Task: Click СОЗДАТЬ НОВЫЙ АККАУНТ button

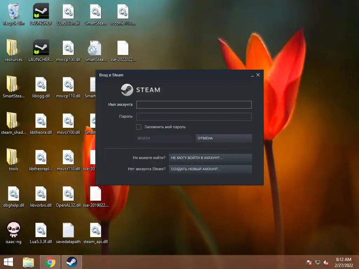Action: (210, 169)
